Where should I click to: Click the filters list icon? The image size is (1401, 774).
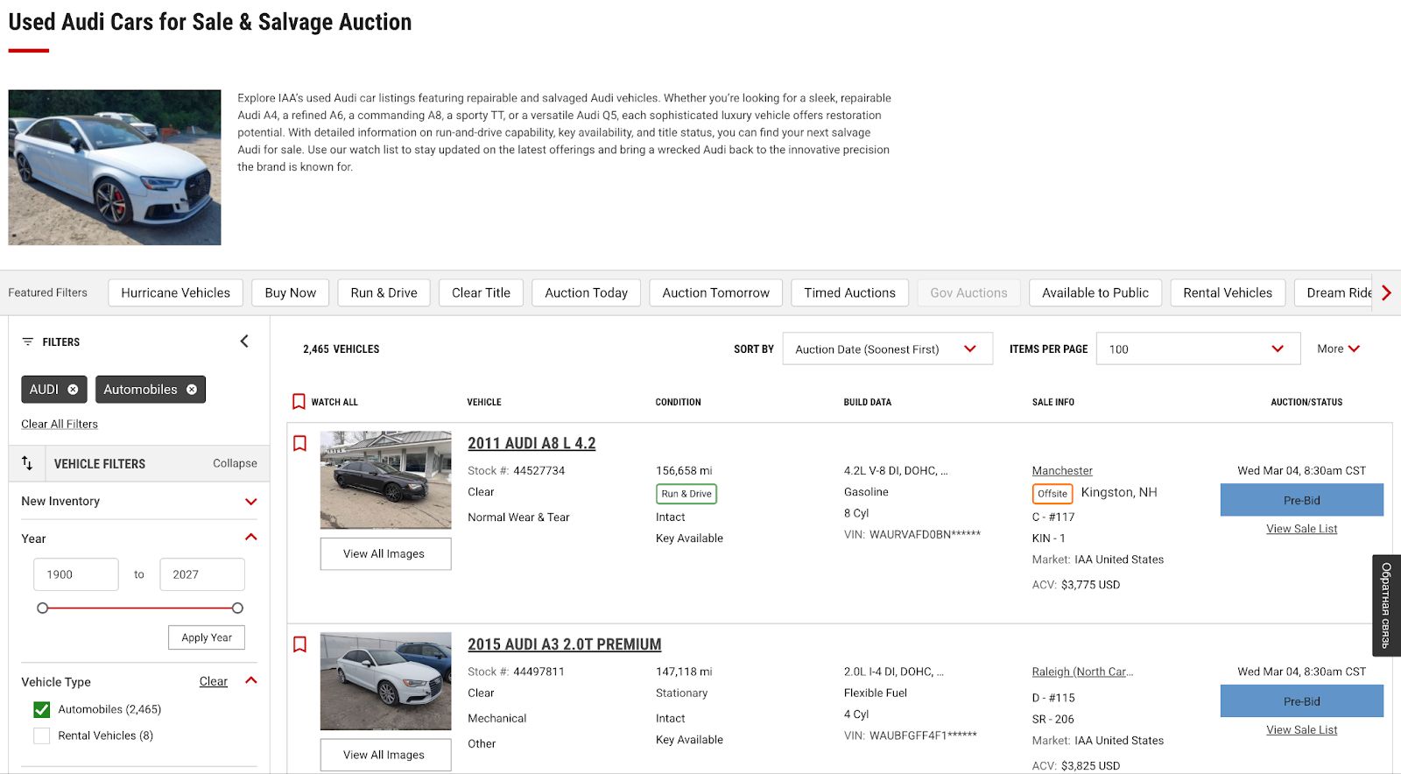click(x=28, y=341)
